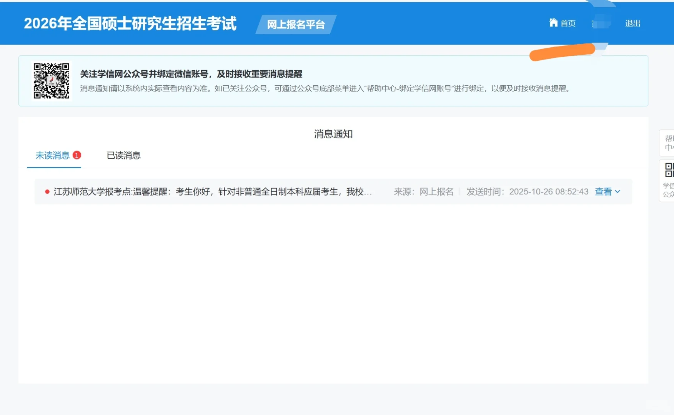Click the unread count badge on 未读消息
Image resolution: width=674 pixels, height=415 pixels.
click(77, 155)
